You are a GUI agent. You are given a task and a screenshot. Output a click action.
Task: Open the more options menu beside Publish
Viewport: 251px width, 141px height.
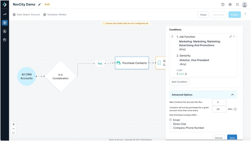245,14
